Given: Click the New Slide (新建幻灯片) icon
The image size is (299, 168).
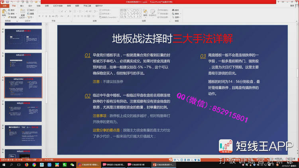Looking at the screenshot, I should click(23, 12).
